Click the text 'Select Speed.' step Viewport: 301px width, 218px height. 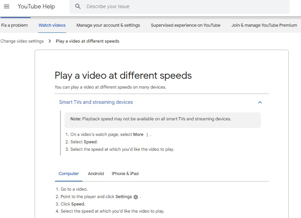[x=84, y=142]
